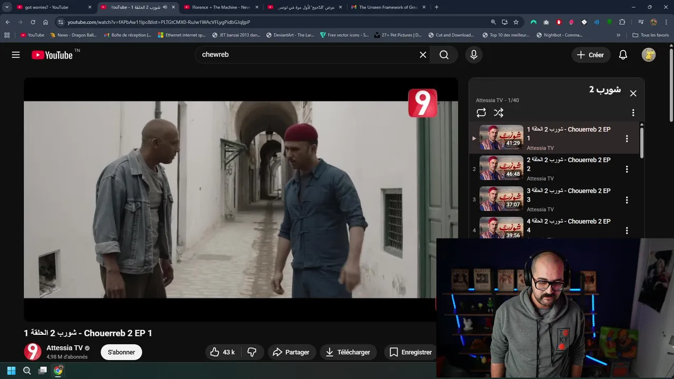The width and height of the screenshot is (674, 379).
Task: Play Chouerreb 2 EP 2 thumbnail
Action: (501, 168)
